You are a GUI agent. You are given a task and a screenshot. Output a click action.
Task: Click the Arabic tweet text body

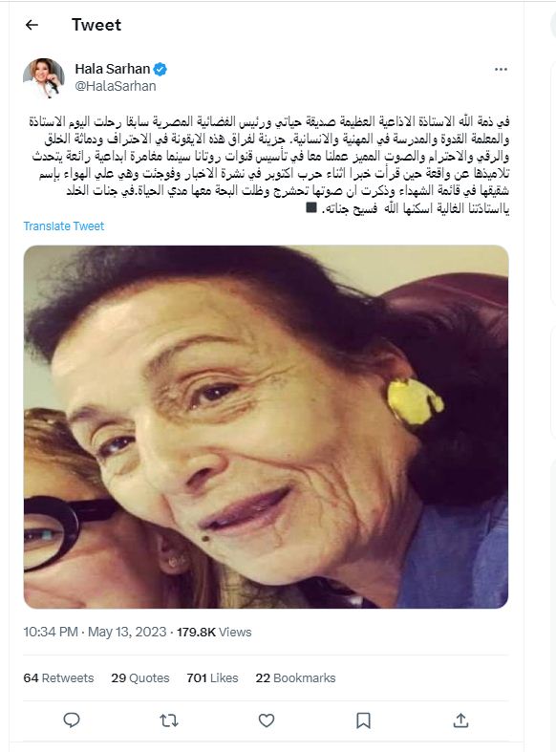coord(268,164)
